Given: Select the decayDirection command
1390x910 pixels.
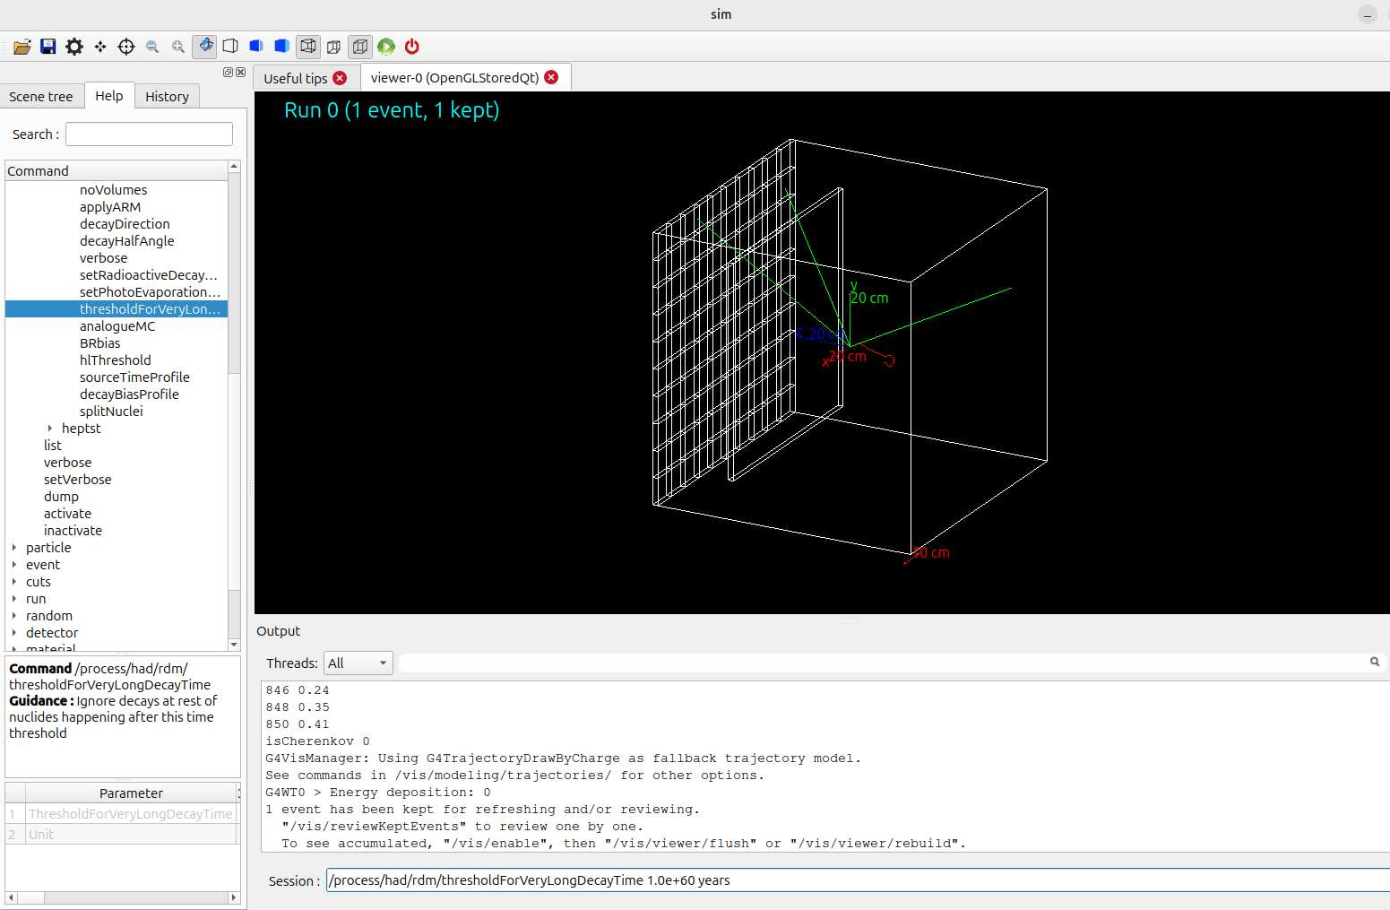Looking at the screenshot, I should click(x=125, y=224).
